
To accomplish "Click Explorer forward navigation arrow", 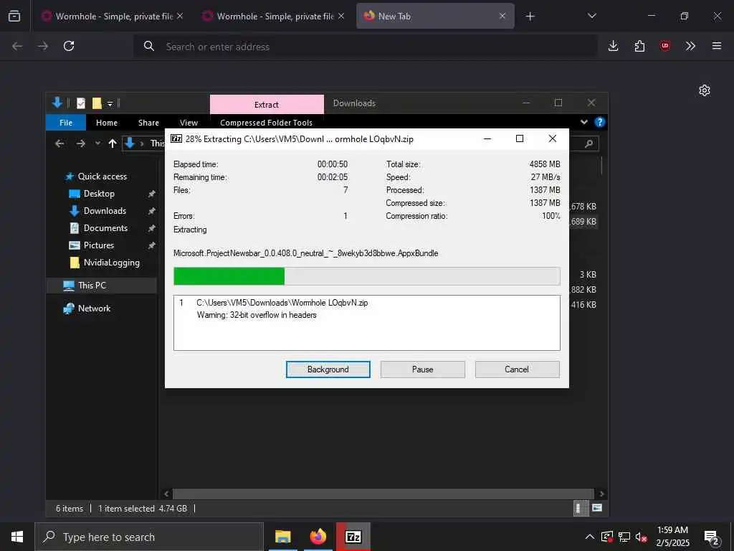I will click(x=80, y=143).
